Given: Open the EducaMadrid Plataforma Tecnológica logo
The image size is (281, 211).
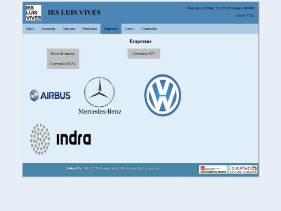Looking at the screenshot, I should [243, 169].
